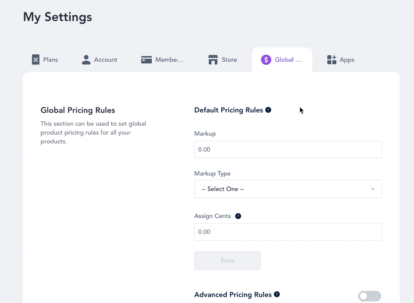Click the Apps grid-plus icon

point(332,60)
